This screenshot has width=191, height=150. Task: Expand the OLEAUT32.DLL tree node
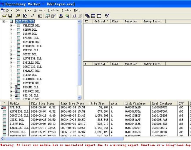click(x=11, y=79)
